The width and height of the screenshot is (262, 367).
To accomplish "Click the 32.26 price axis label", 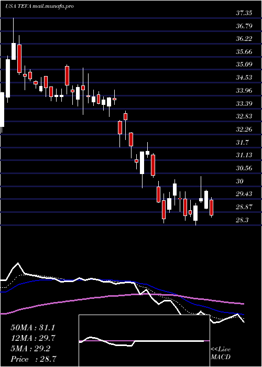I will pyautogui.click(x=244, y=129).
